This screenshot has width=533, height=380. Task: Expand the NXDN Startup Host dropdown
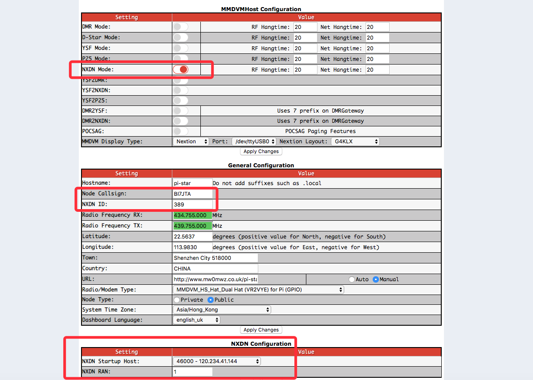(217, 361)
